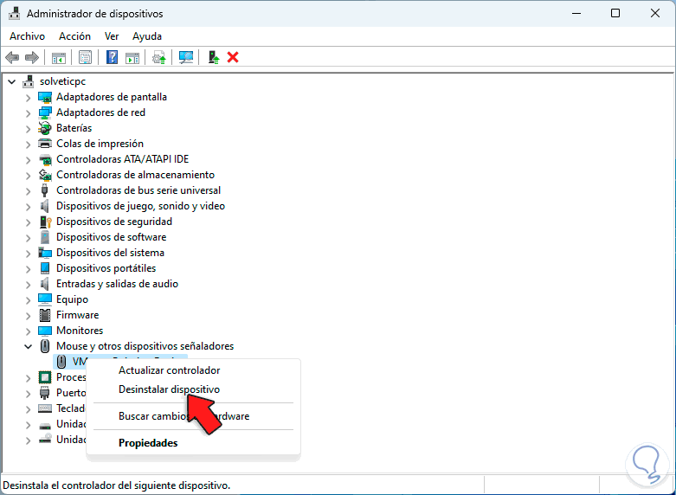
Task: Click the Dispositivos portátiles icon
Action: [x=45, y=268]
